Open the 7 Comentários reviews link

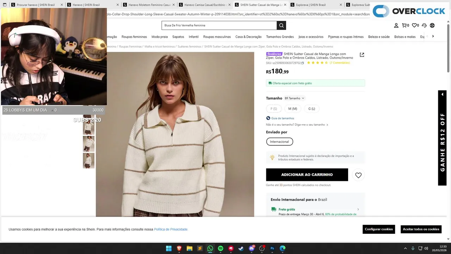tap(340, 63)
